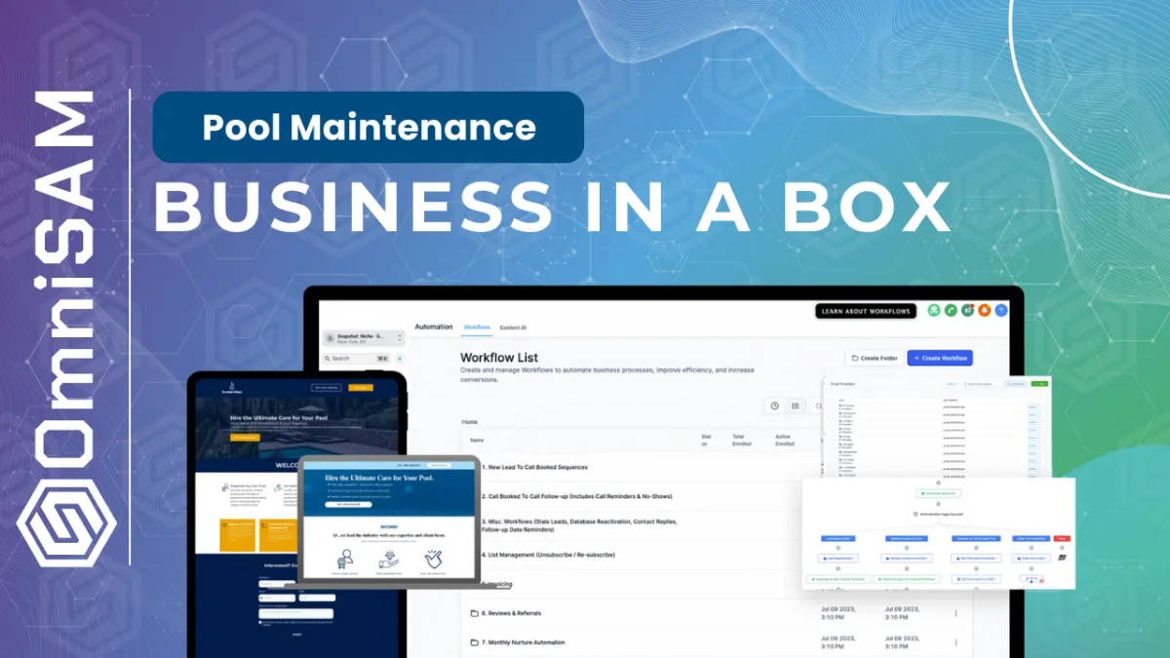Click the megaphone announcements icon
1170x658 pixels.
967,311
